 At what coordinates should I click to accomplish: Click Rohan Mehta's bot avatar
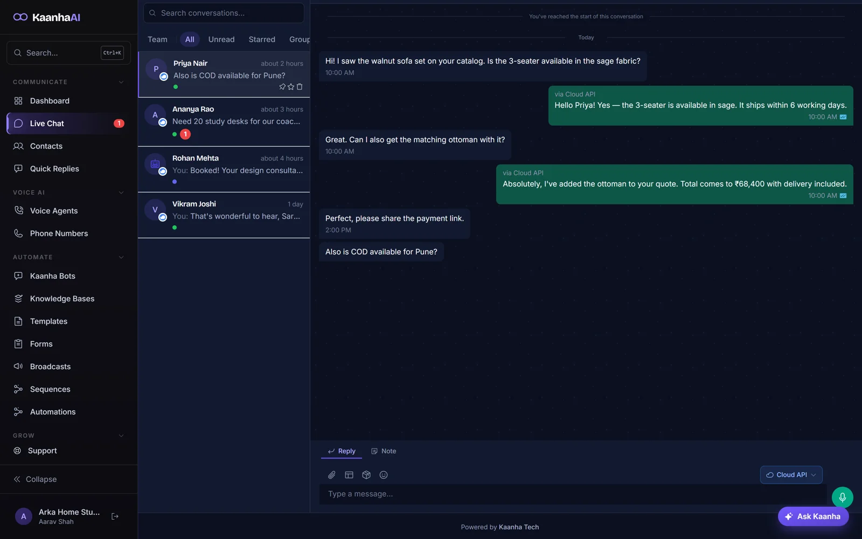click(155, 164)
